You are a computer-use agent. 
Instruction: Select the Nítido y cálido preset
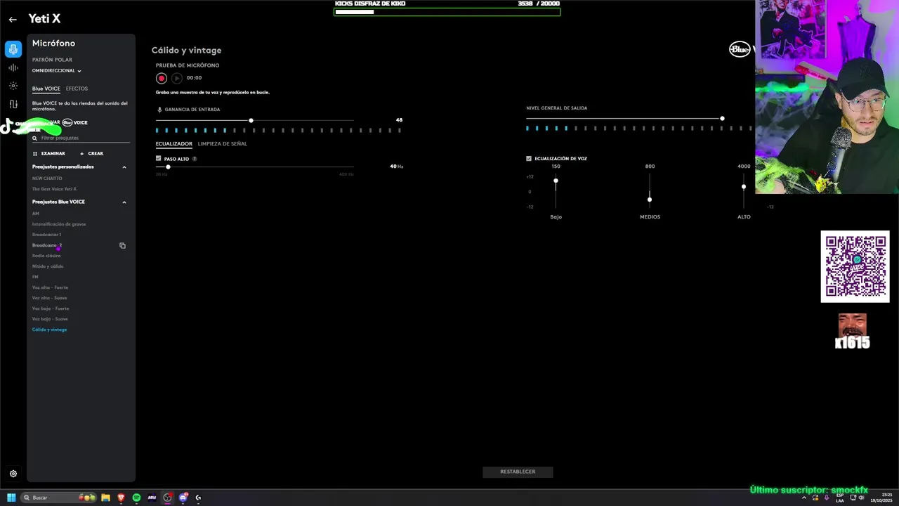48,266
